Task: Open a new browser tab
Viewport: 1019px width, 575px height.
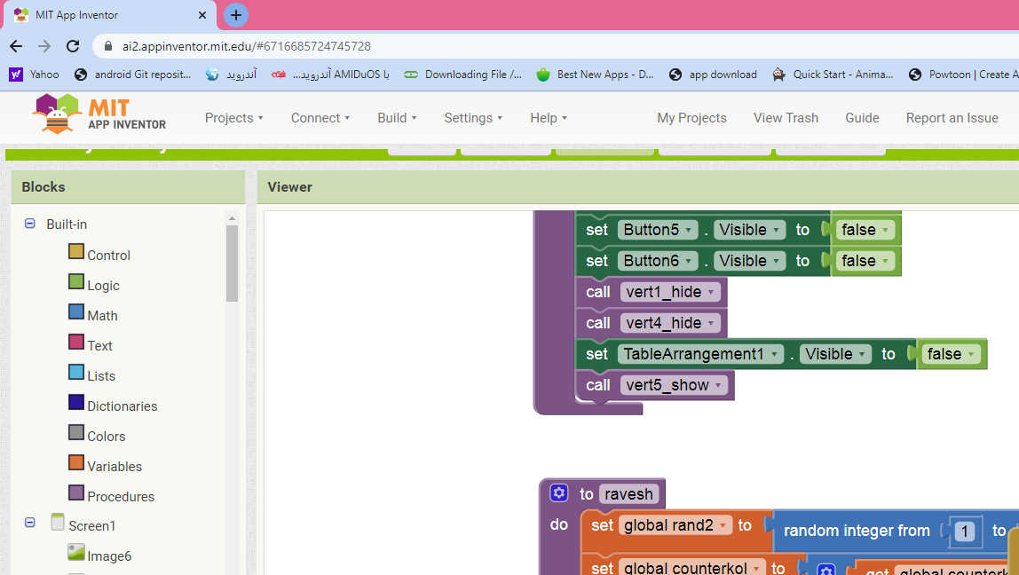Action: (236, 15)
